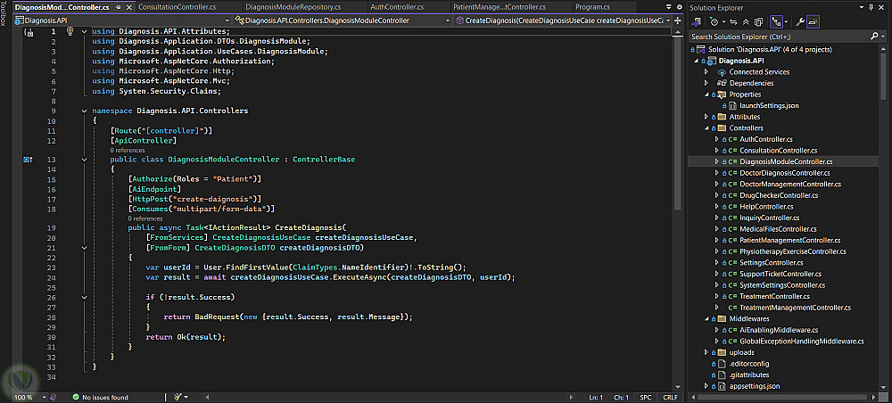
Task: Click the CRLF line ending indicator
Action: (670, 398)
